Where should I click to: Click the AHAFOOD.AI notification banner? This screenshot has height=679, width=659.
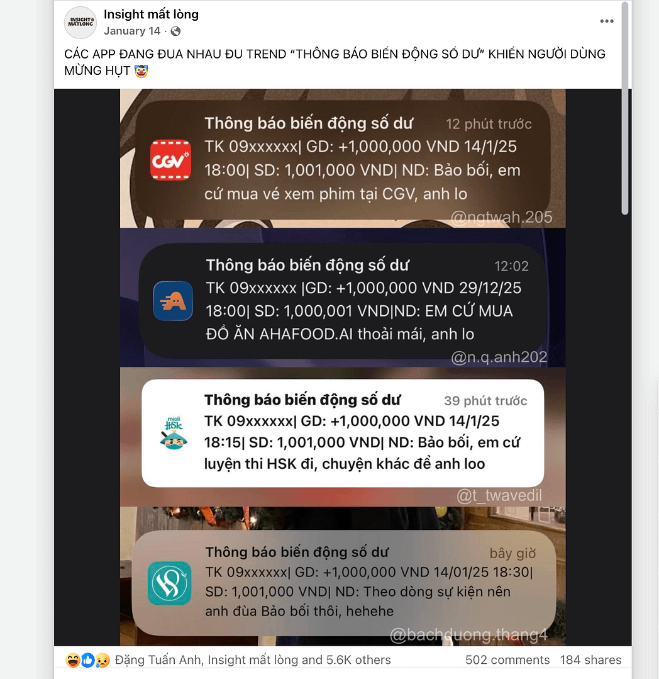pyautogui.click(x=343, y=300)
